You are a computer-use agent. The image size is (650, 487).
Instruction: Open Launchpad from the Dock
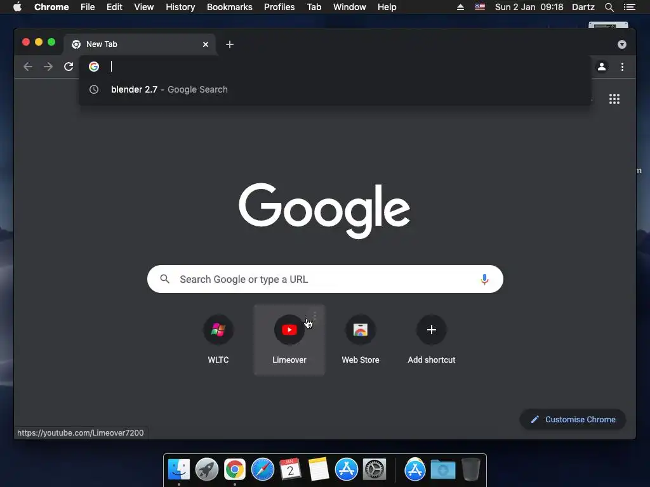coord(207,469)
